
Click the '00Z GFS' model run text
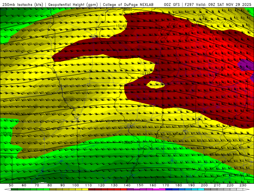pos(172,4)
